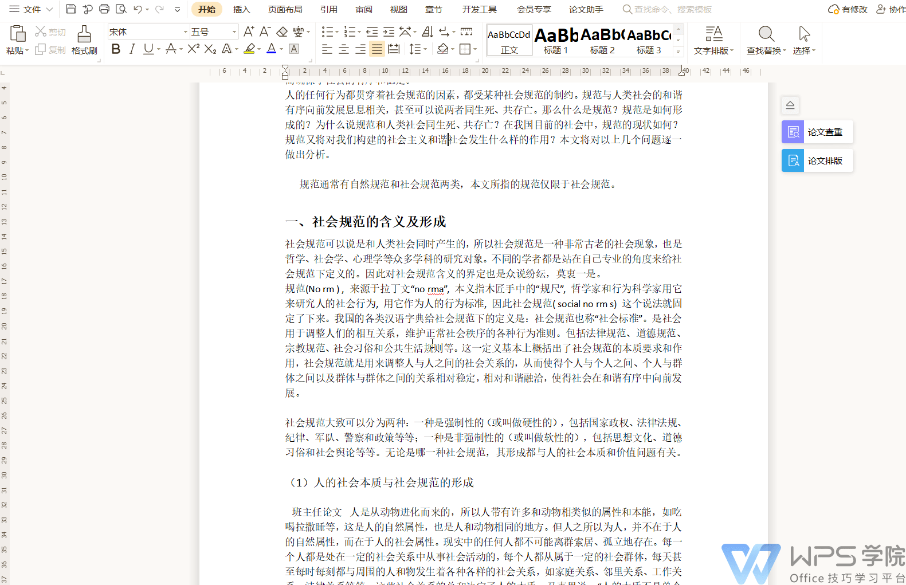This screenshot has height=585, width=906.
Task: Click the Subscript X₂ icon
Action: tap(210, 49)
